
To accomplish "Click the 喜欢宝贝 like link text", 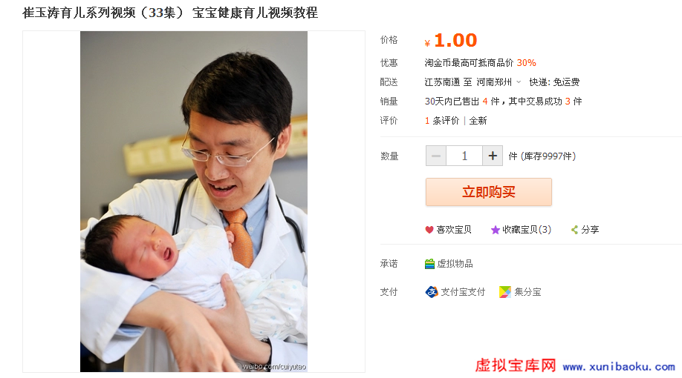I will click(x=454, y=230).
